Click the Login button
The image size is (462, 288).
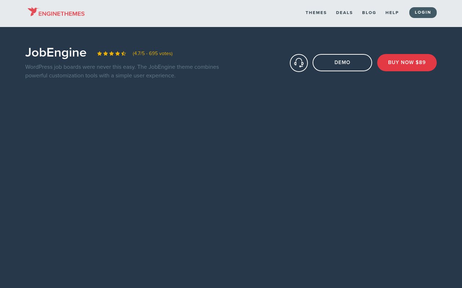[423, 13]
